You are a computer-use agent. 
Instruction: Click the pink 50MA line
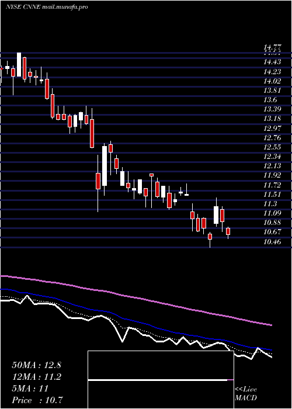(x=135, y=297)
